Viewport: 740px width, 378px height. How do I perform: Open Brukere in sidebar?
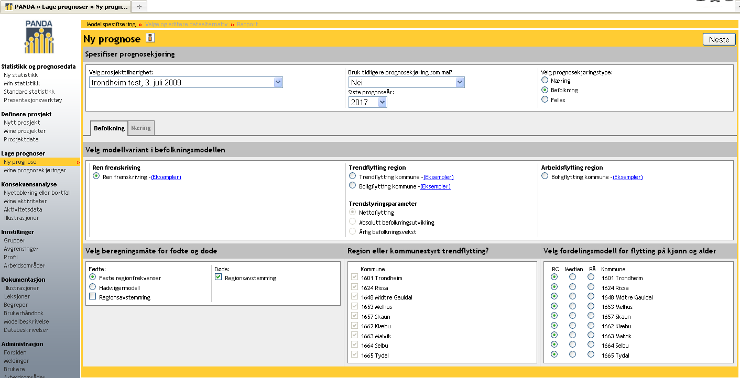coord(14,369)
